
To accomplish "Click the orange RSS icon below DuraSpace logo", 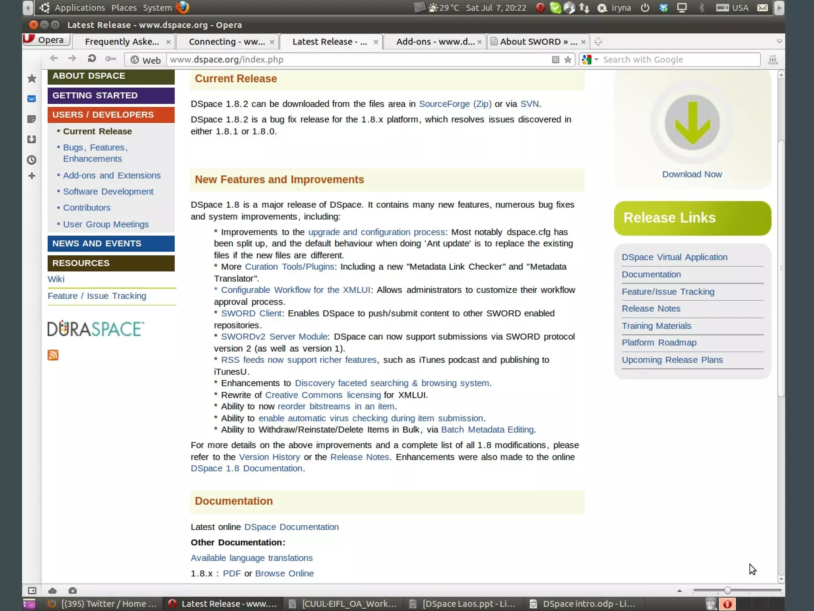I will tap(53, 355).
